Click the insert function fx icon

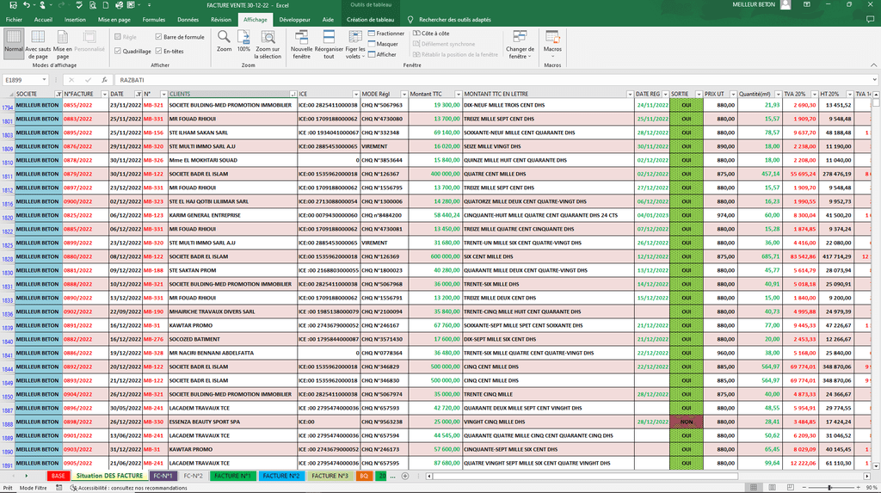[104, 80]
